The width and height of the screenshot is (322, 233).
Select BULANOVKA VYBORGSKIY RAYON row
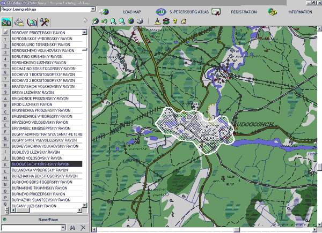tap(46, 170)
